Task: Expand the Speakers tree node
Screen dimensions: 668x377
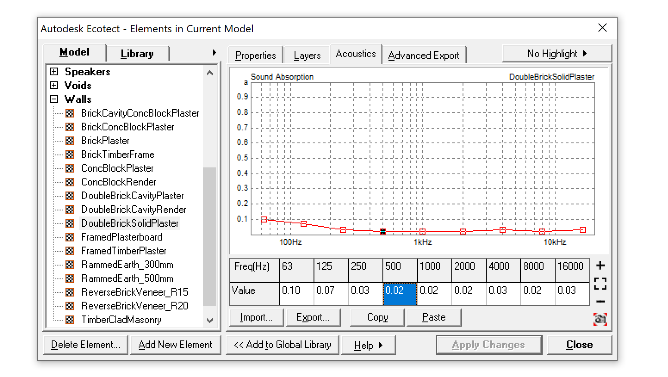Action: pyautogui.click(x=54, y=71)
